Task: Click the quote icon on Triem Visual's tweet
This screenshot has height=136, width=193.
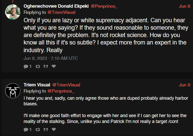Action: point(46,130)
